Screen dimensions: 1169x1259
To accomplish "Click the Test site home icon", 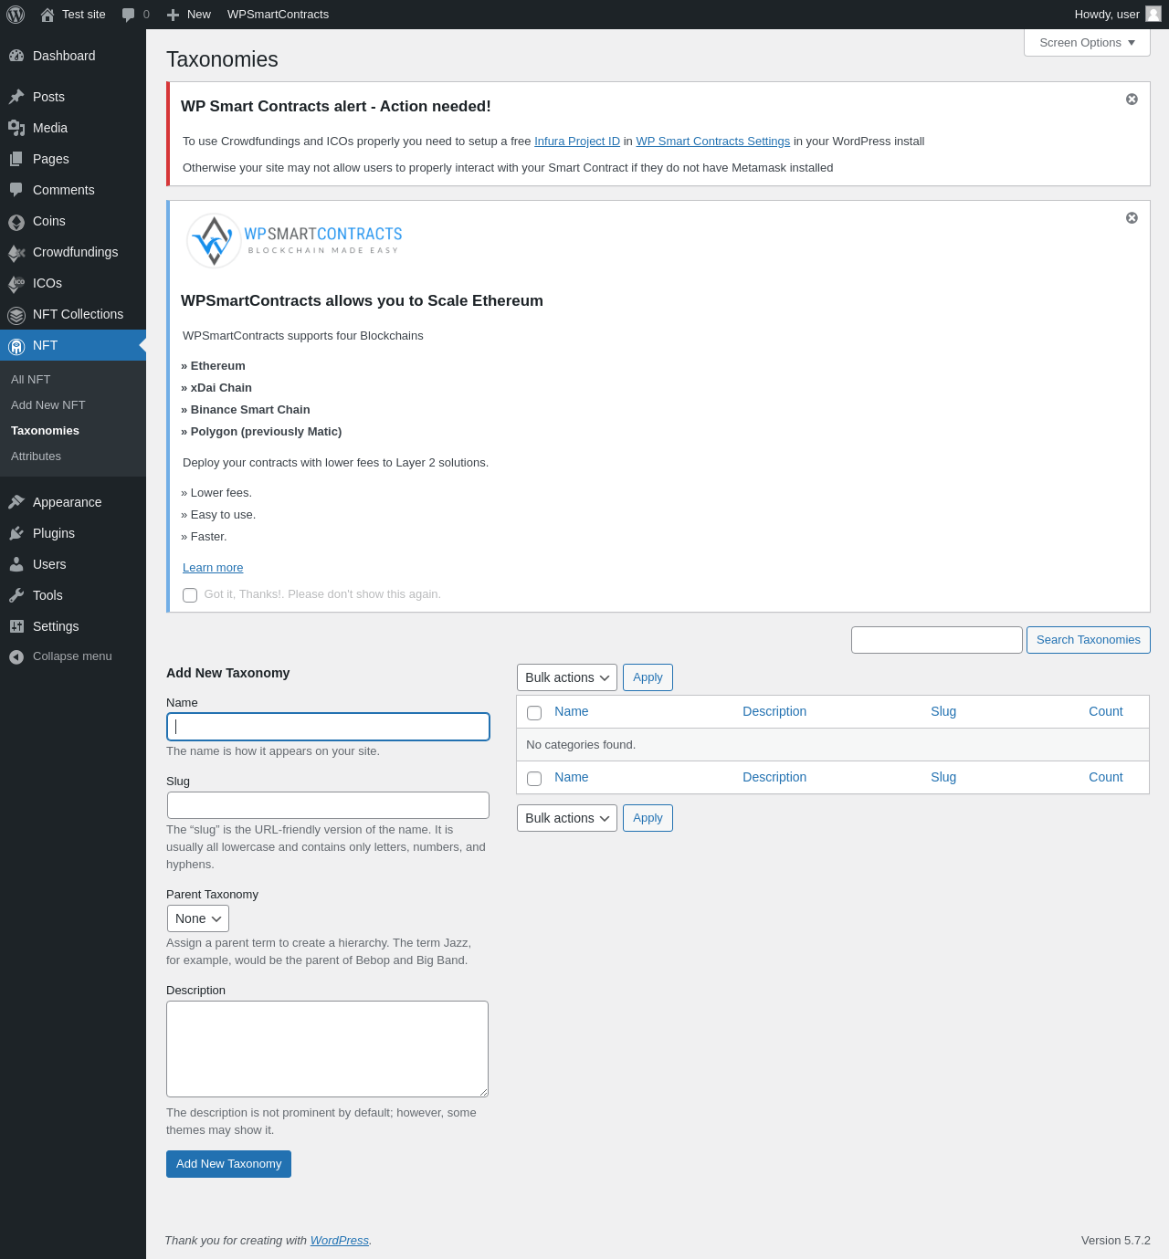I will [x=47, y=15].
